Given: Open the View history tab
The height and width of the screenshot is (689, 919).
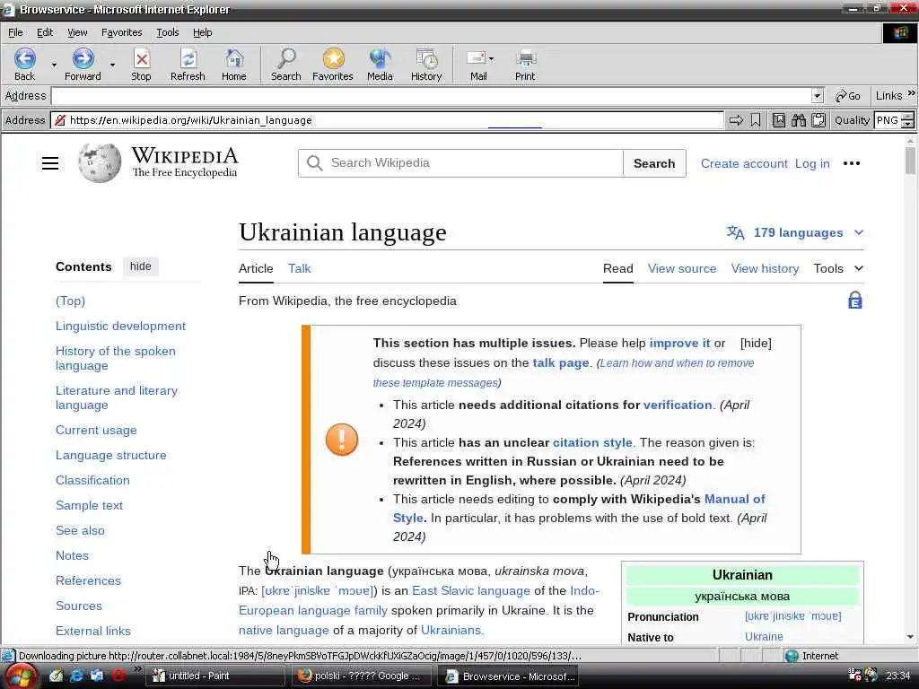Looking at the screenshot, I should pos(765,268).
